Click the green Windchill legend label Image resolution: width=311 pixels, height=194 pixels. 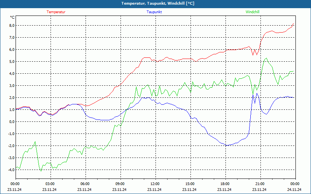(x=252, y=12)
